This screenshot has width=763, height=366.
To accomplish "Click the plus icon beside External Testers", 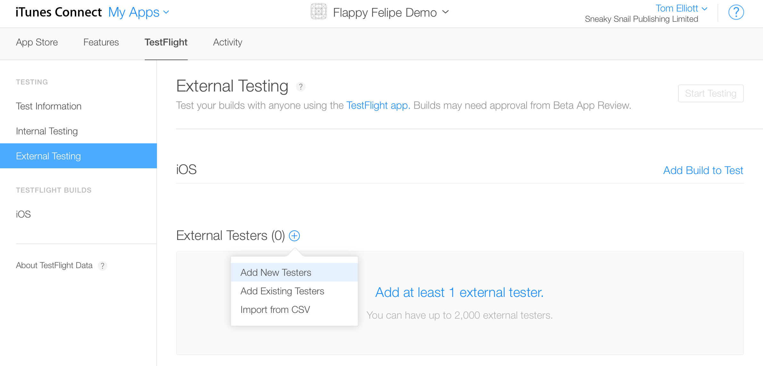I will click(x=294, y=236).
